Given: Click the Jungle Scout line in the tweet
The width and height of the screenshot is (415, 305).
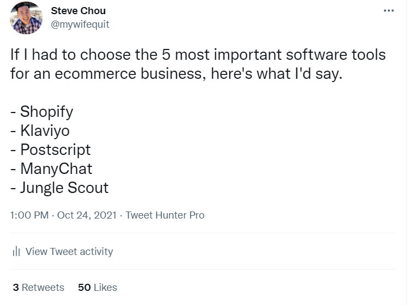Looking at the screenshot, I should (x=64, y=188).
